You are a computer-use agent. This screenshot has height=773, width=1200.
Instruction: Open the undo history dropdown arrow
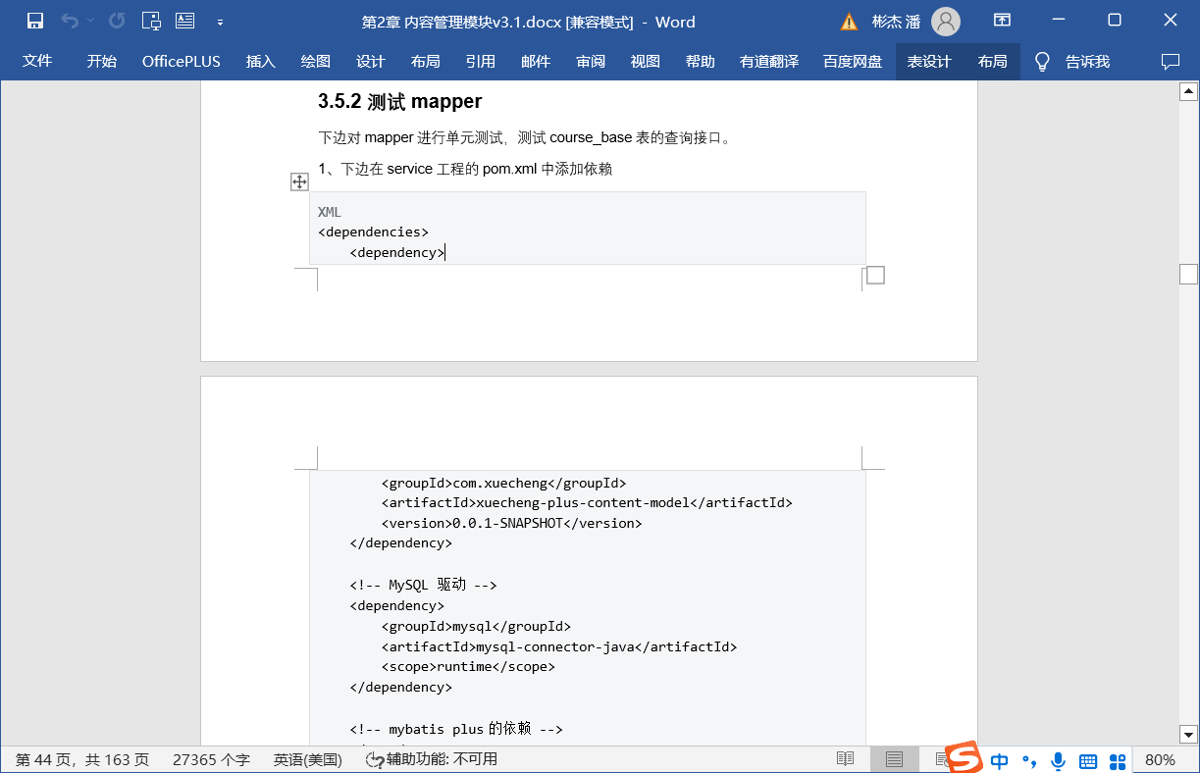(90, 21)
